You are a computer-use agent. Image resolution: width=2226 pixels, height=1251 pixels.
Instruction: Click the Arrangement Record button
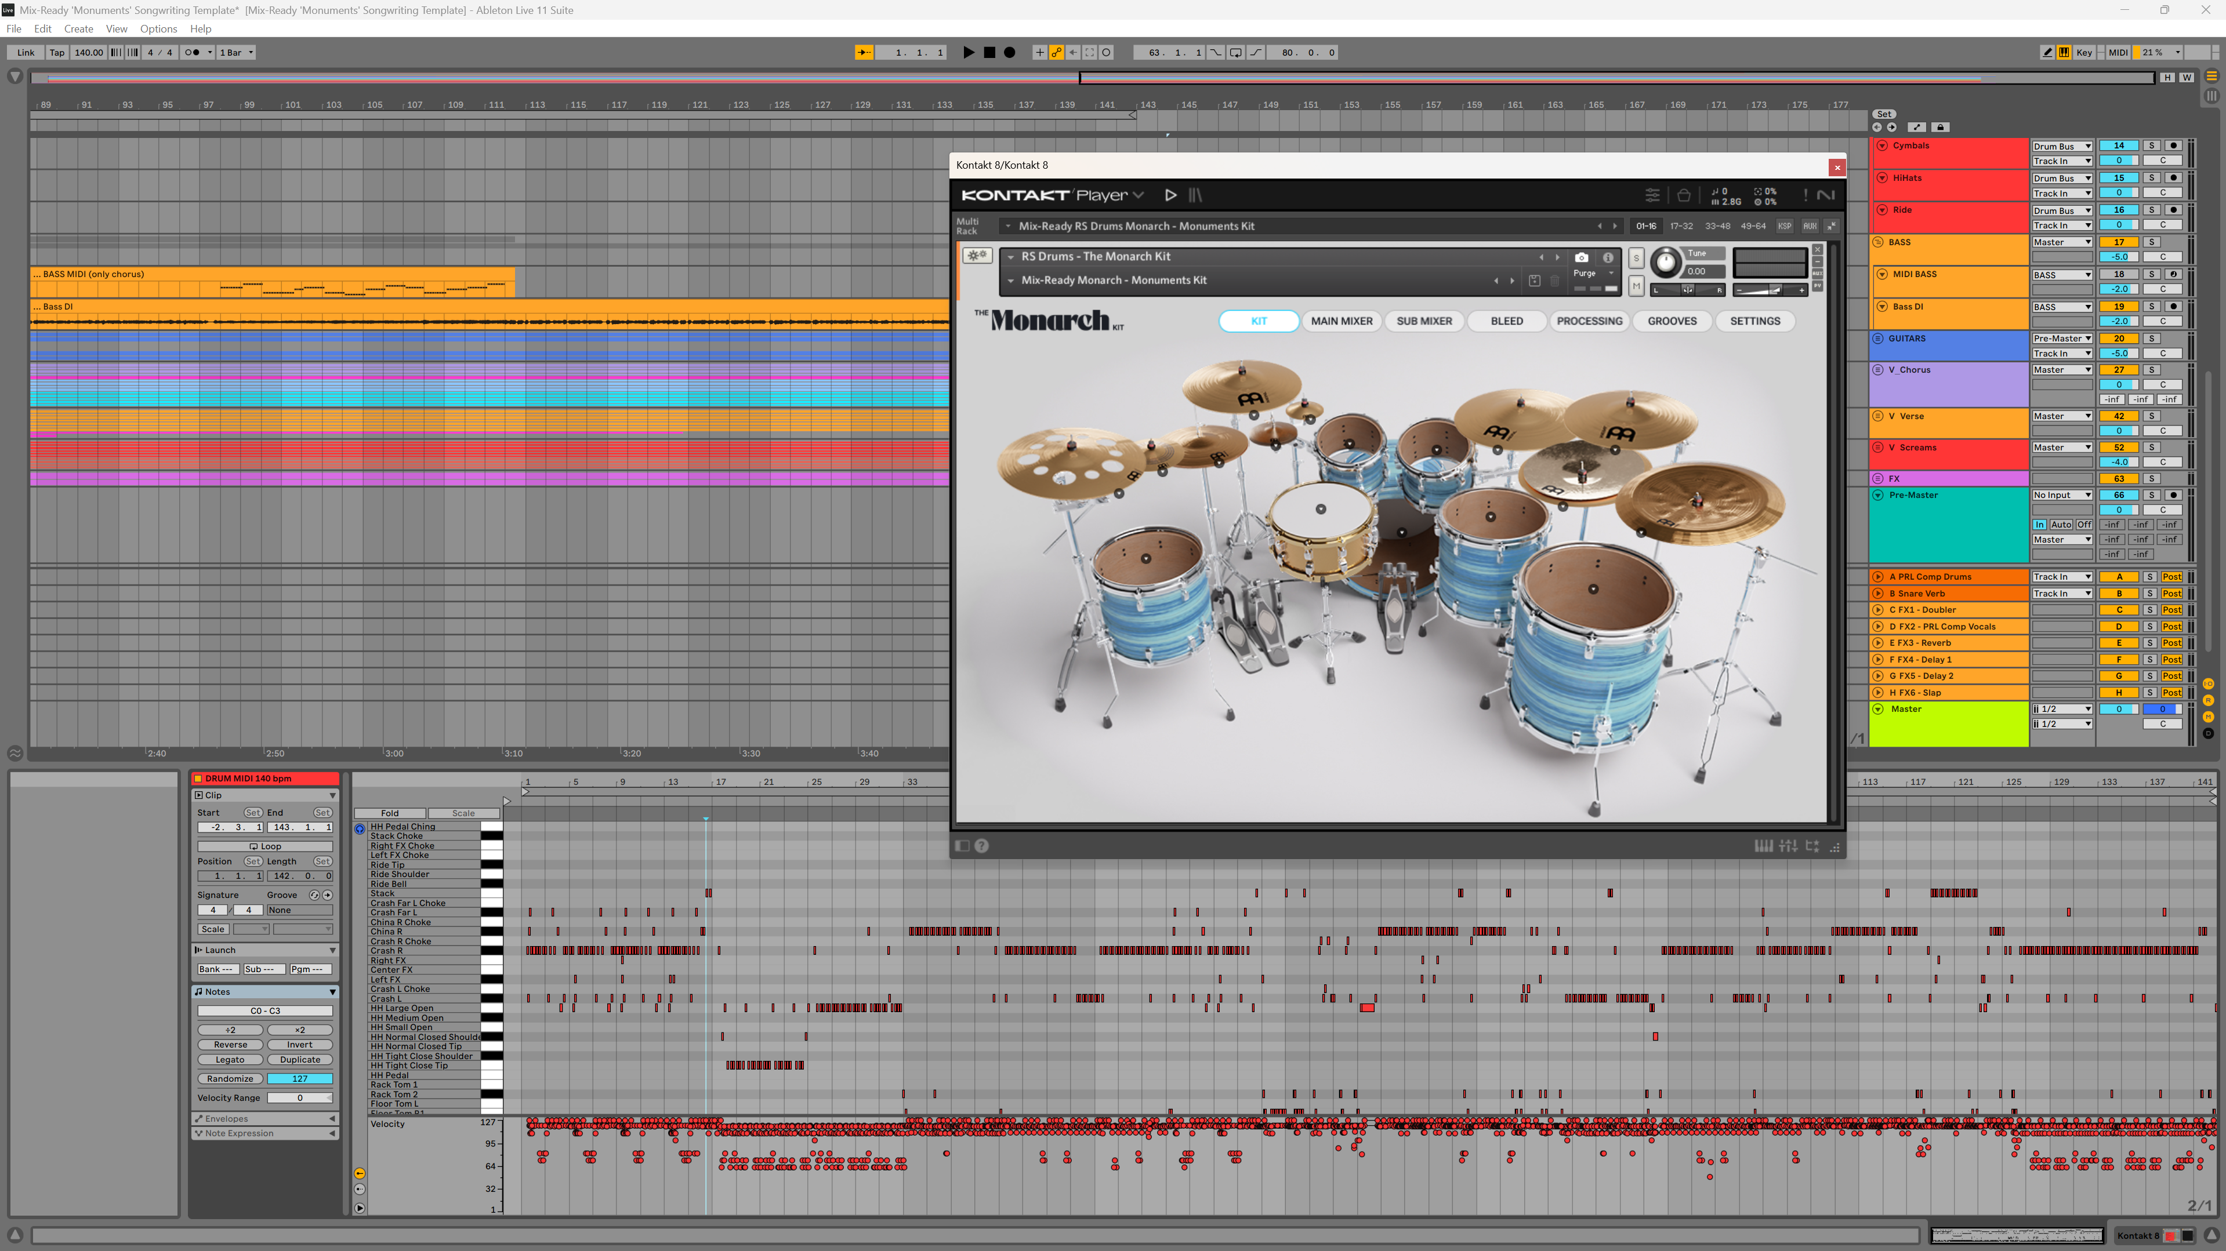point(1009,52)
